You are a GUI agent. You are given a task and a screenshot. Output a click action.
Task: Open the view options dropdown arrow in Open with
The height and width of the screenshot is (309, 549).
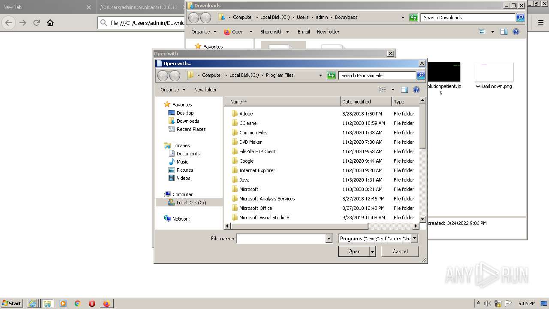click(393, 90)
